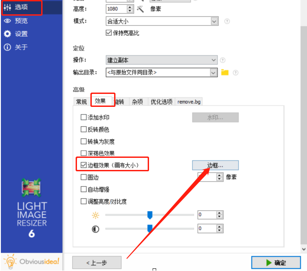Click the 边框... border button
The image size is (307, 271).
click(215, 165)
